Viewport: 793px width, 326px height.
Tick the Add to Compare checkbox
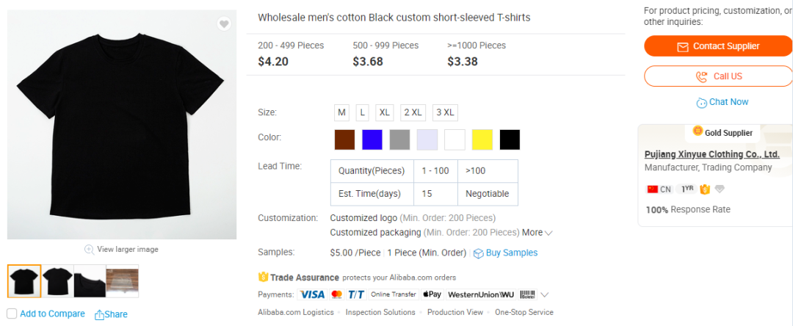click(x=12, y=314)
